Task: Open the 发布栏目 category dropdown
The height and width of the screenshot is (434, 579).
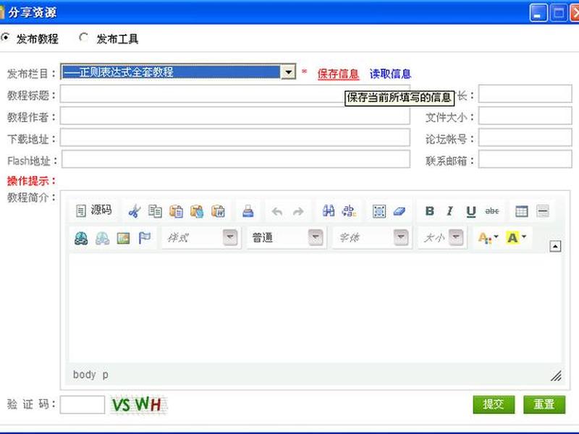Action: click(178, 72)
